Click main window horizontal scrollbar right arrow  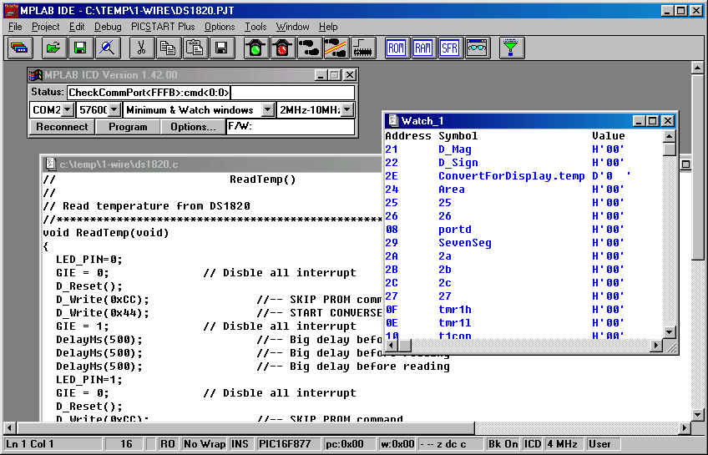(x=685, y=427)
